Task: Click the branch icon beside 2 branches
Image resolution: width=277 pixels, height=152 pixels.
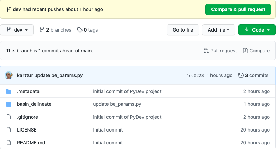Action: (42, 30)
